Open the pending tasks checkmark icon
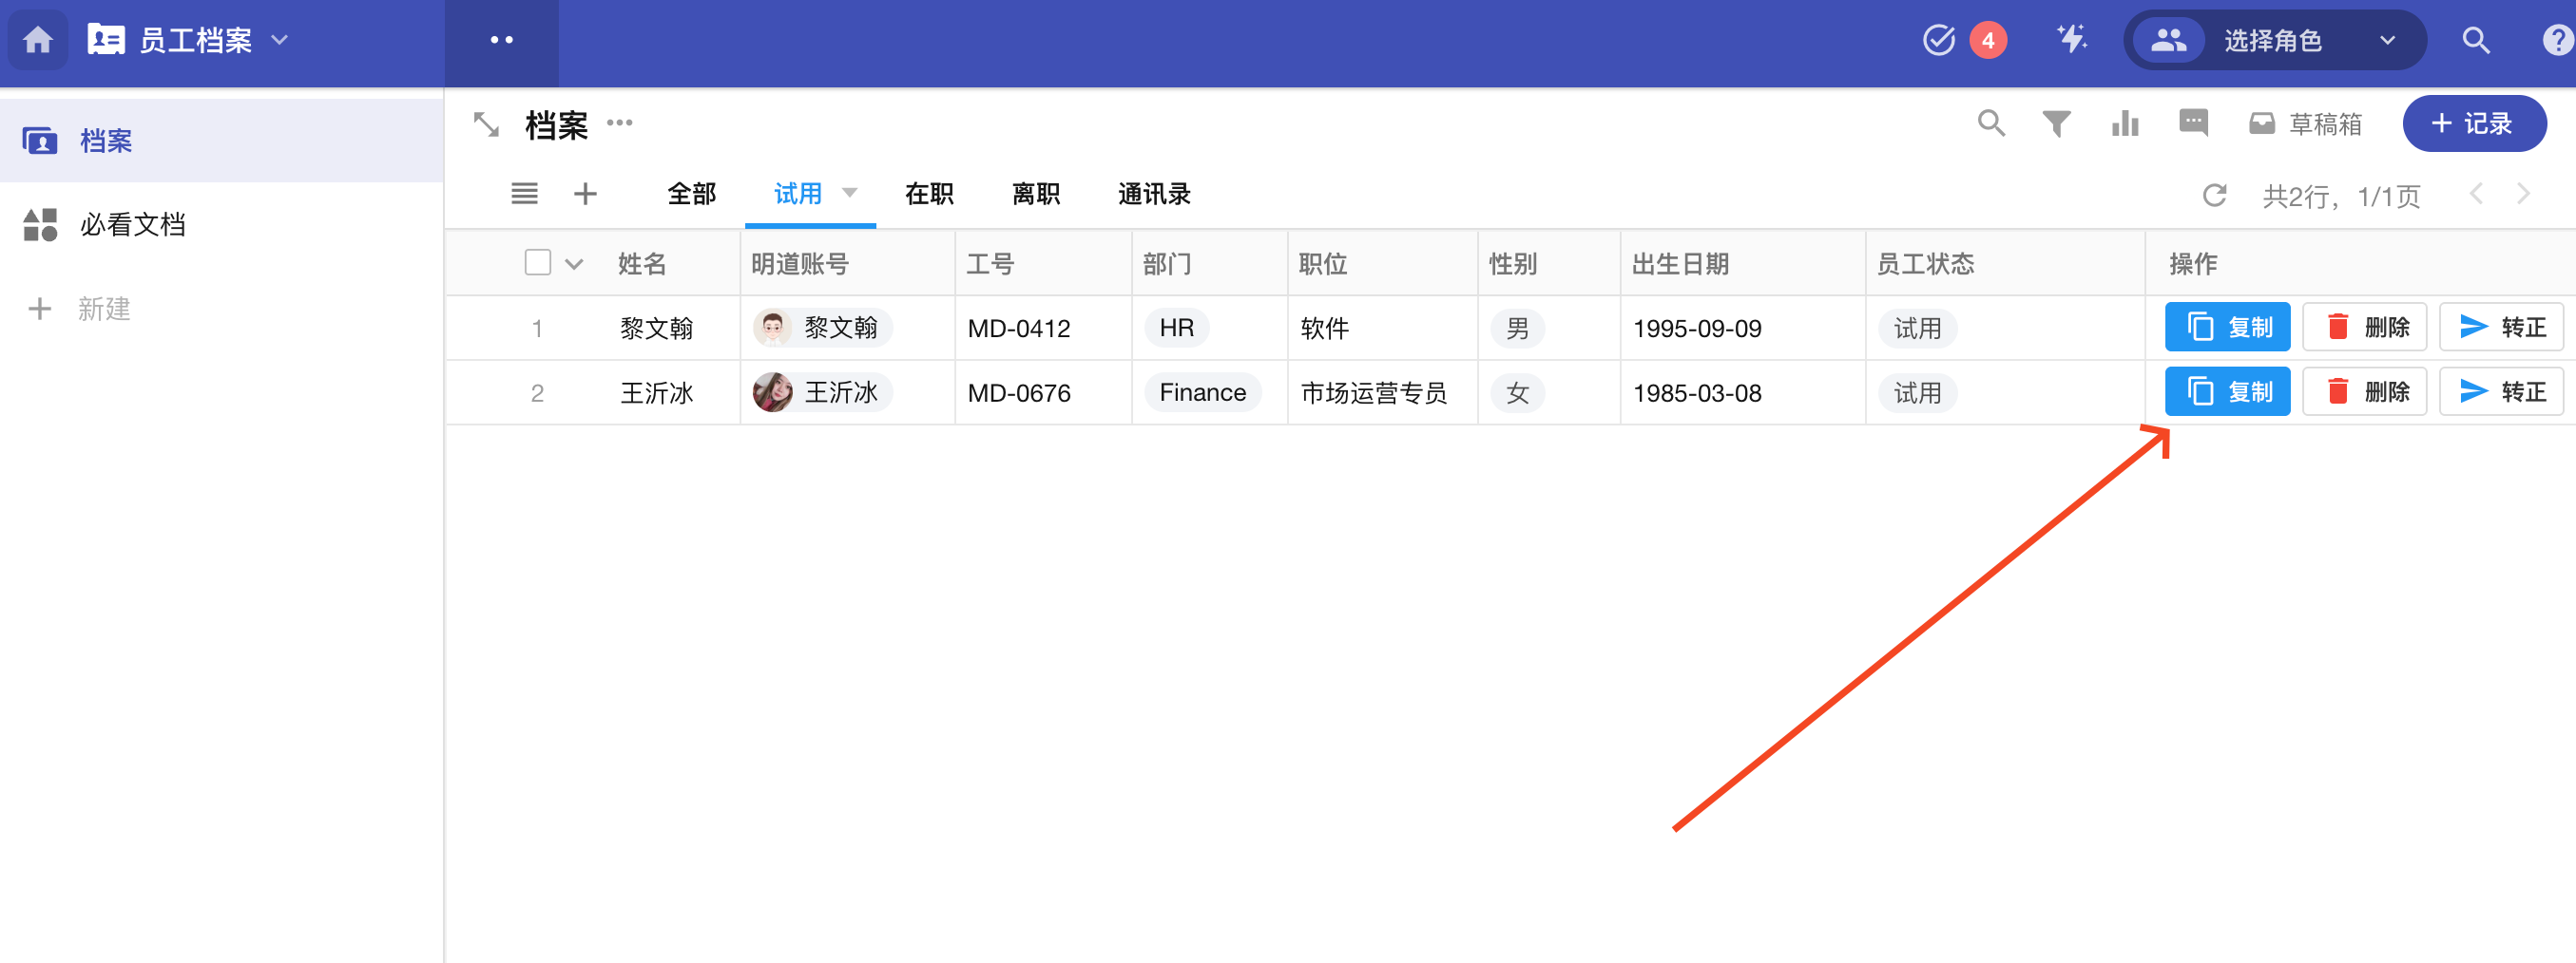 [1938, 40]
